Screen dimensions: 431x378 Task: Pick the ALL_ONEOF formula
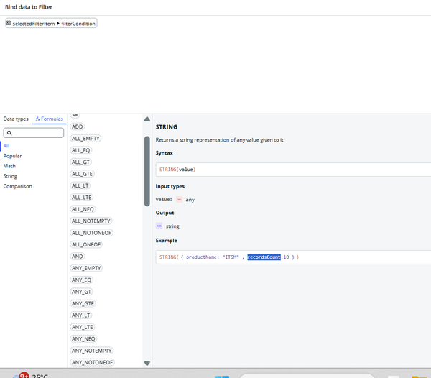click(x=86, y=245)
